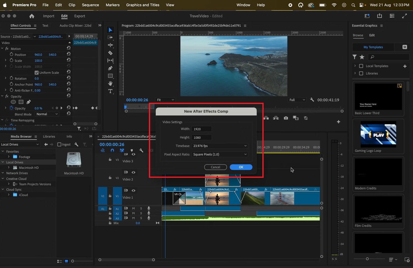Cancel the New After Effects Comp dialog
Viewport: 413px width, 268px height.
pos(215,167)
